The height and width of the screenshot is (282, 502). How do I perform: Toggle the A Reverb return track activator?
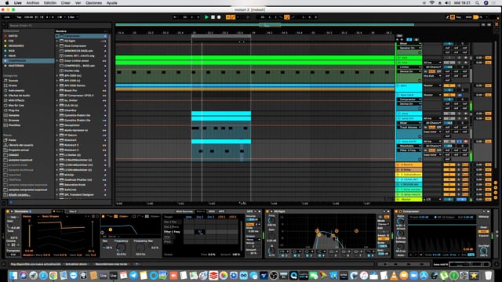pos(449,164)
